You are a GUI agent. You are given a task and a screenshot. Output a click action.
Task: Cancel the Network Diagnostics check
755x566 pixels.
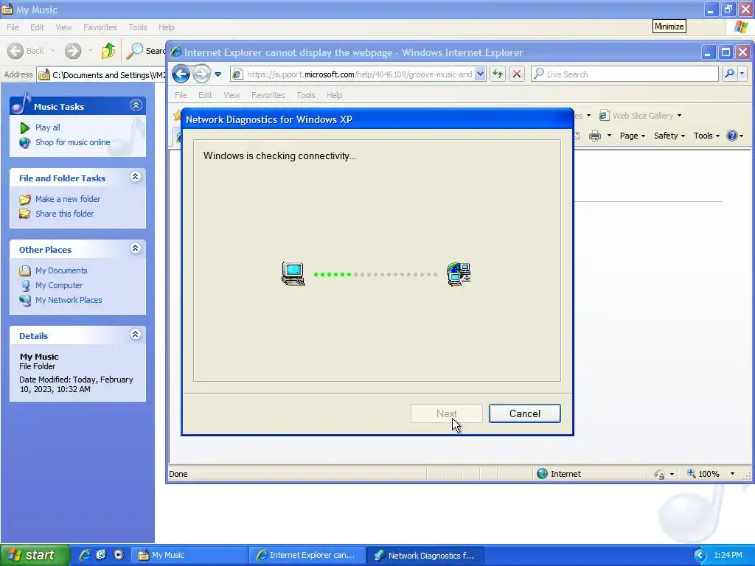[x=524, y=413]
